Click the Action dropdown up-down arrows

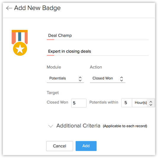click(122, 79)
